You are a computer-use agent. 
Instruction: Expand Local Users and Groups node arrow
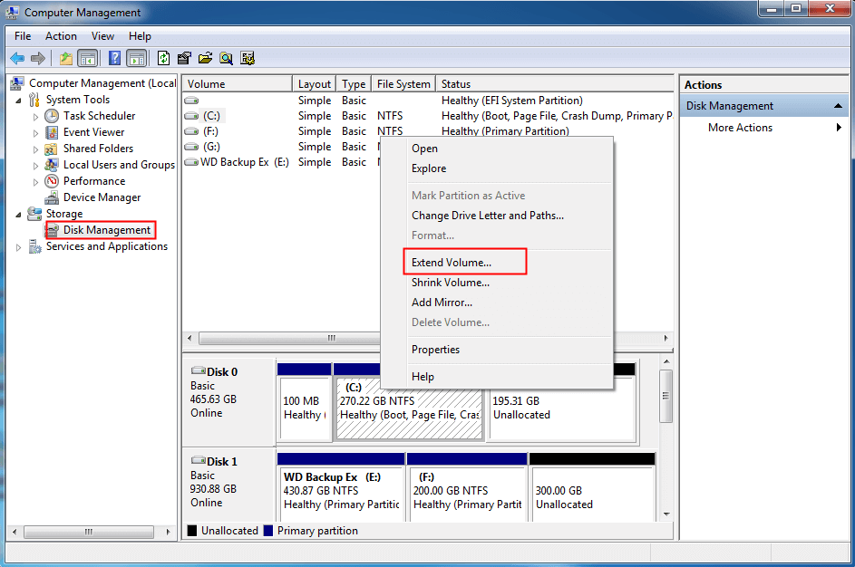[x=35, y=166]
